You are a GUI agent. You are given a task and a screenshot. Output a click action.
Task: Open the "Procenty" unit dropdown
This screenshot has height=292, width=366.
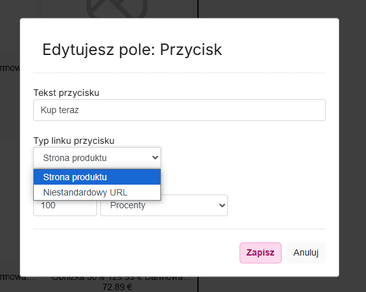164,205
